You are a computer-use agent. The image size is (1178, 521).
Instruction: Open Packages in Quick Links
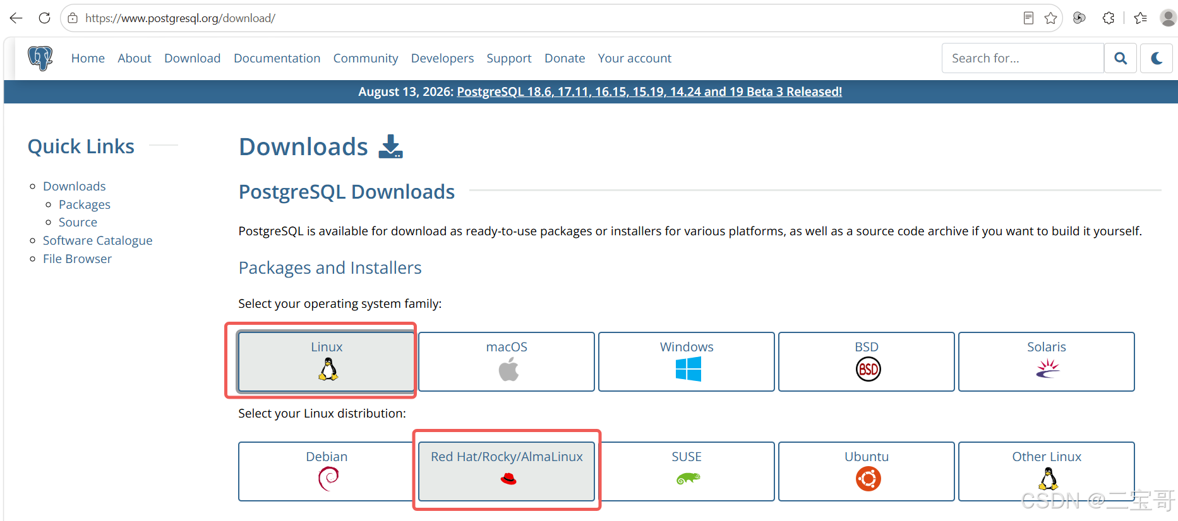(85, 204)
